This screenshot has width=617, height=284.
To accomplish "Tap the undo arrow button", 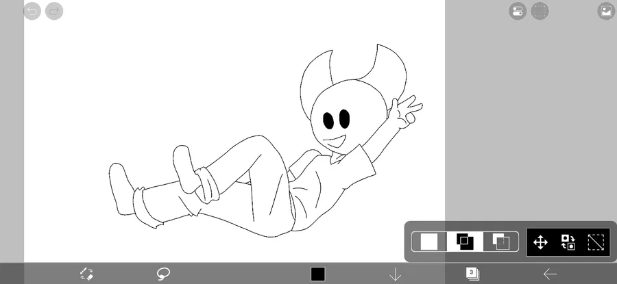I will point(32,12).
